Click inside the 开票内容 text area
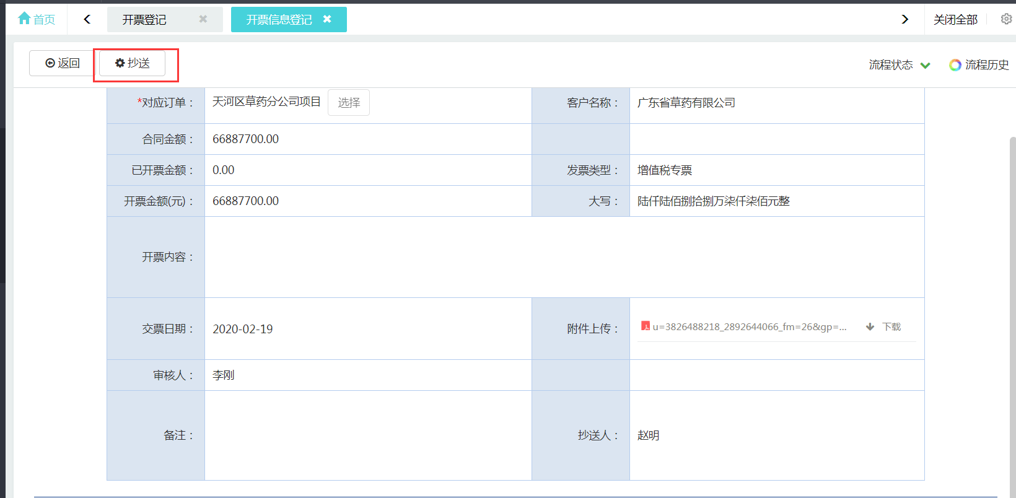The width and height of the screenshot is (1016, 498). (564, 257)
